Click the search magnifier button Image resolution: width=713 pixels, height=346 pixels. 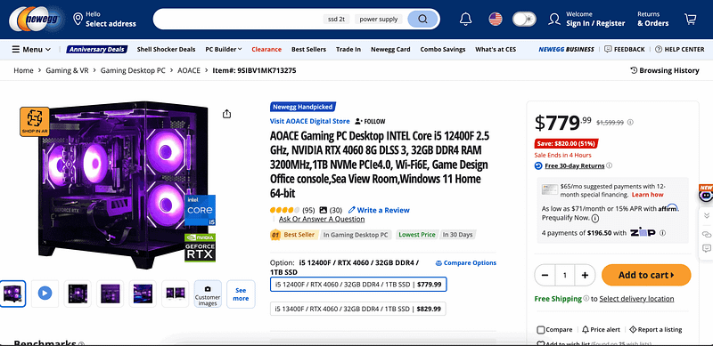(422, 19)
